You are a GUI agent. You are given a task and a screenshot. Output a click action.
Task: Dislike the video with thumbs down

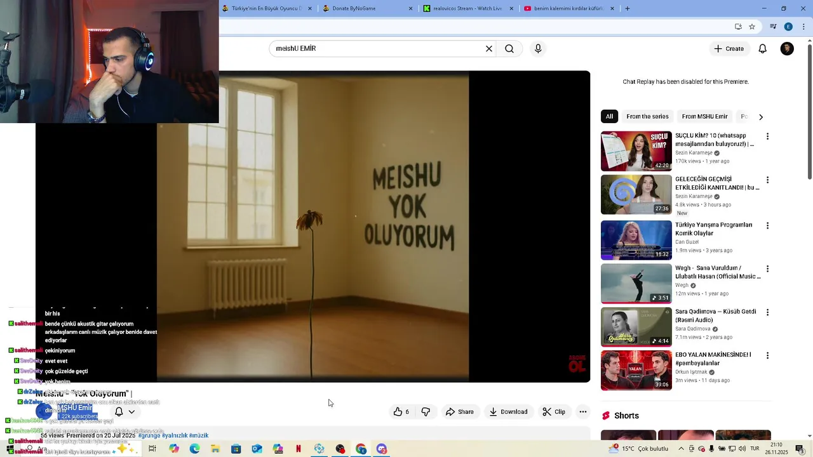pos(426,412)
